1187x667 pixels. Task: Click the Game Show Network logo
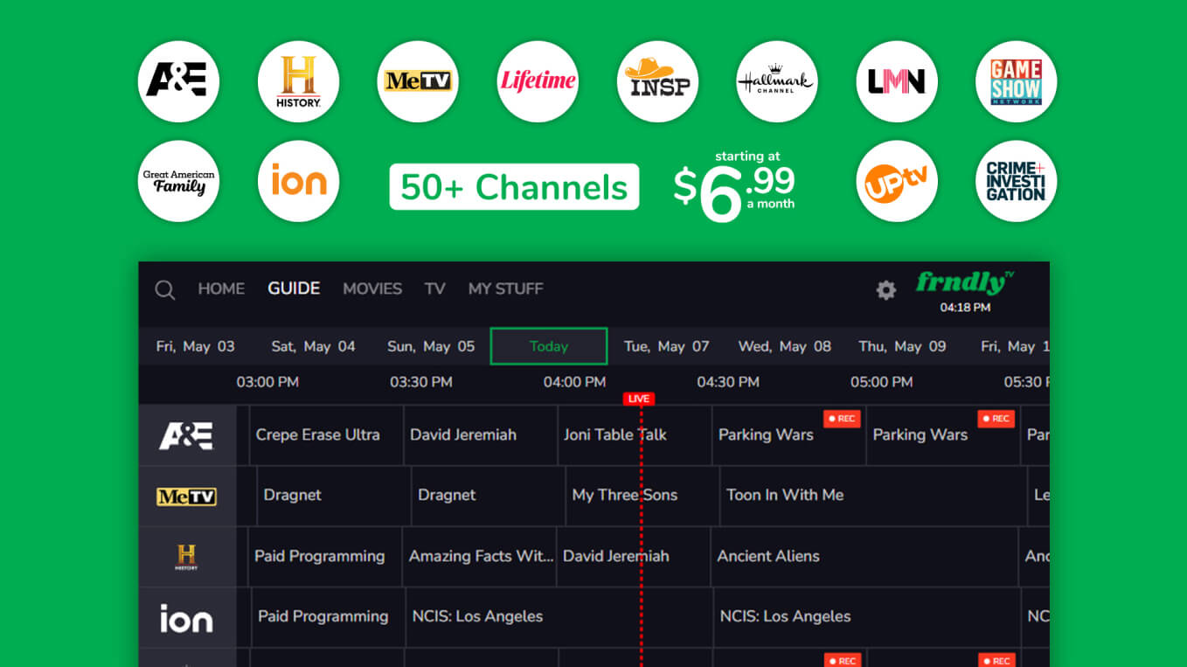[x=1016, y=81]
